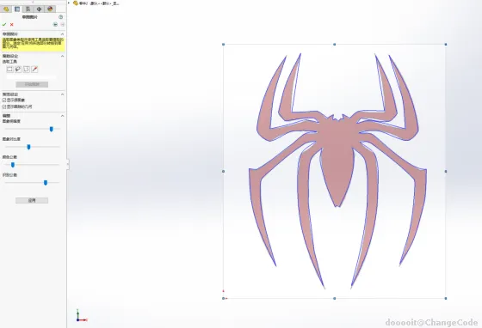Select the eyedropper color pick tool
The image size is (482, 328).
[x=34, y=70]
